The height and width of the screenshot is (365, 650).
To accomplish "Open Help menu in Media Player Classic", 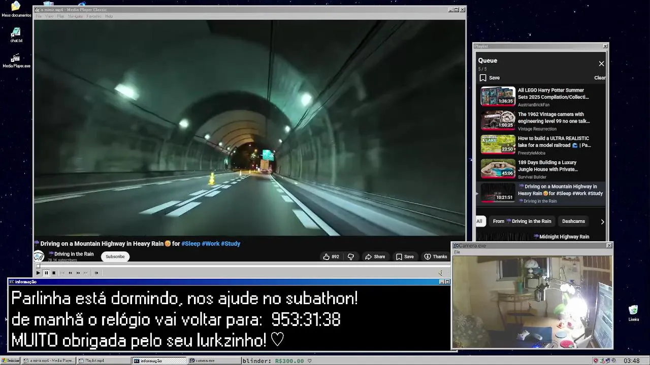I will 109,16.
